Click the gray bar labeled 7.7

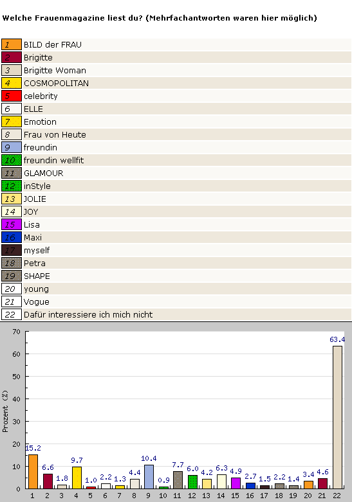click(x=178, y=480)
